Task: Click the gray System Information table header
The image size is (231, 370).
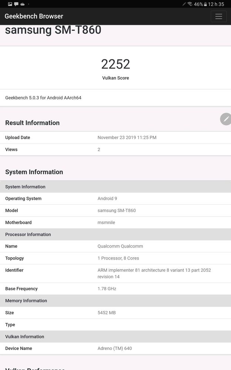Action: (x=115, y=186)
